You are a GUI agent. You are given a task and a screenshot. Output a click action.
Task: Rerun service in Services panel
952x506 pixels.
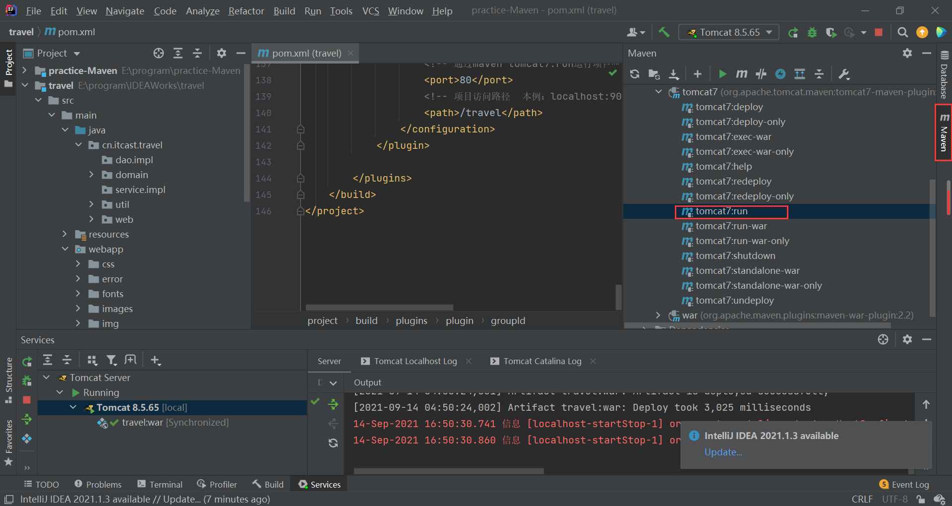(27, 362)
